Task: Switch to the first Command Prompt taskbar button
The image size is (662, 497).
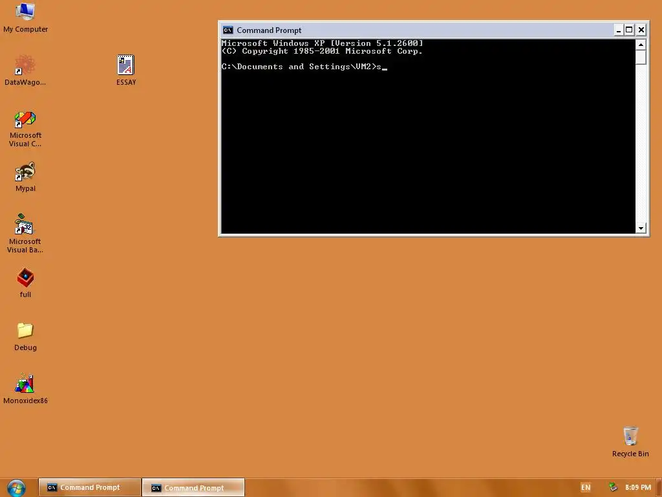Action: [x=89, y=487]
